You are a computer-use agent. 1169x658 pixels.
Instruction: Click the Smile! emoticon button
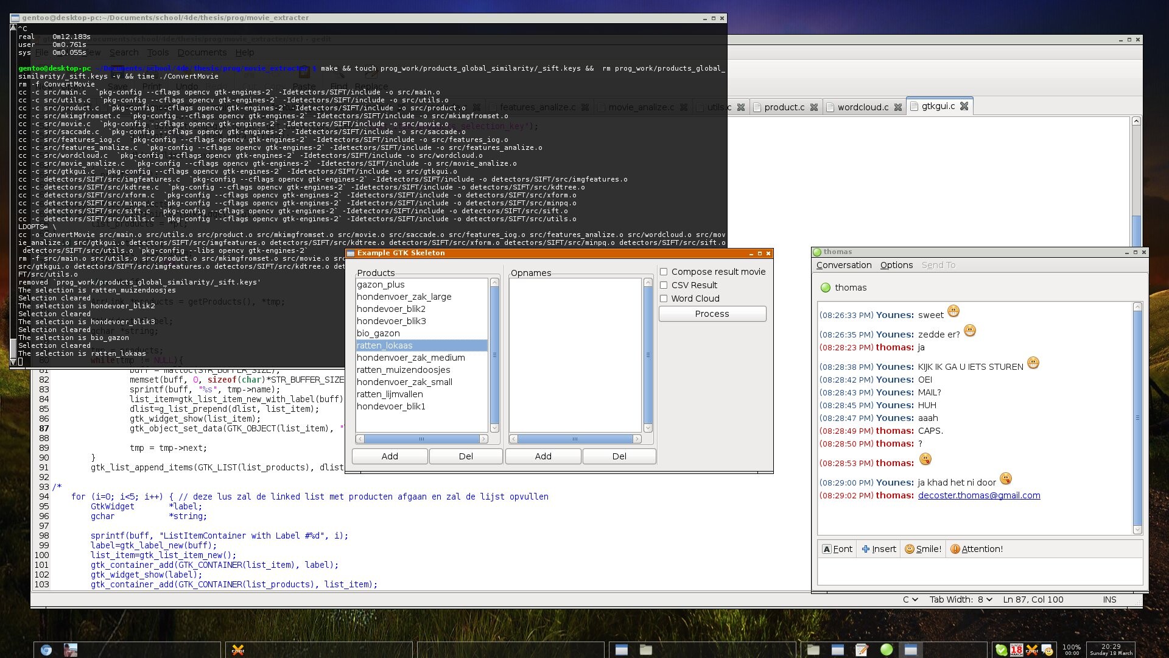[923, 549]
